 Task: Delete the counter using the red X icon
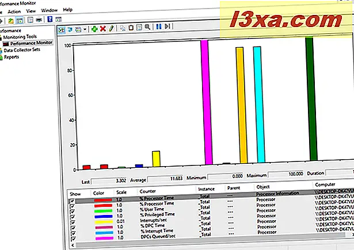coord(103,28)
